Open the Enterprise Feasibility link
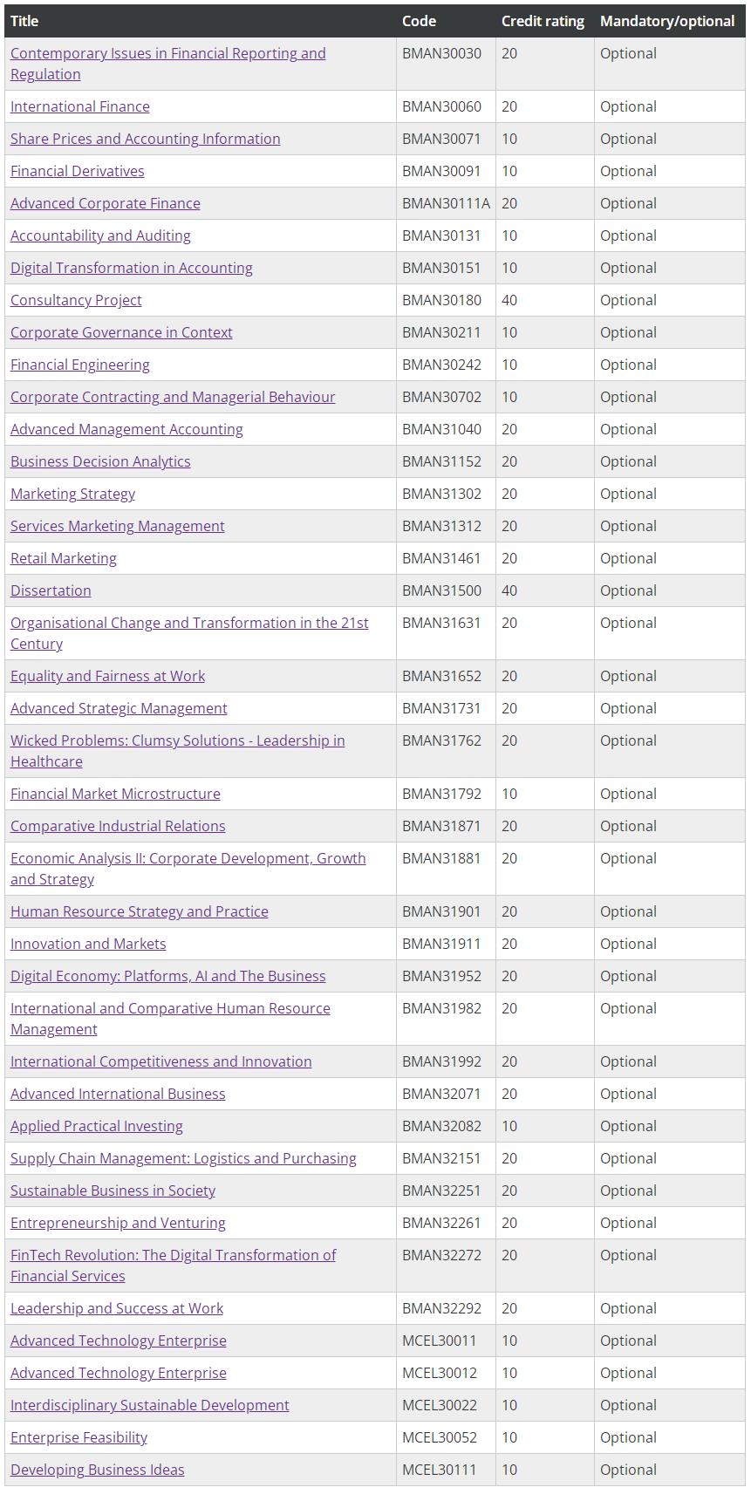 (x=79, y=1437)
